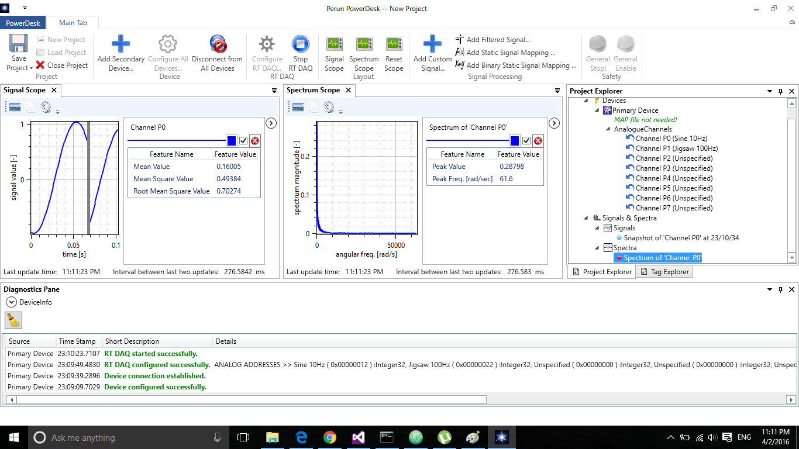Viewport: 799px width, 449px height.
Task: Click Add Secondary Device icon
Action: [120, 44]
